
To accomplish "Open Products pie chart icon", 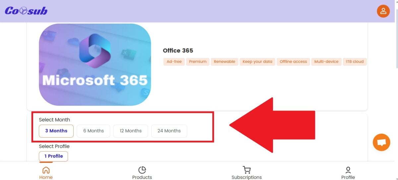I will coord(142,170).
